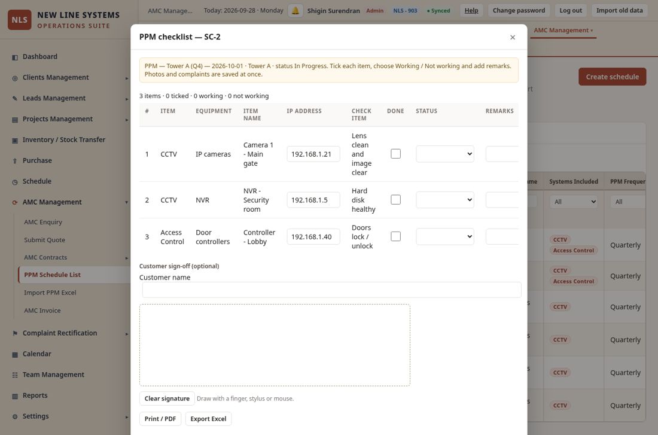The image size is (658, 435).
Task: Click the Projects Management sidebar icon
Action: [15, 120]
